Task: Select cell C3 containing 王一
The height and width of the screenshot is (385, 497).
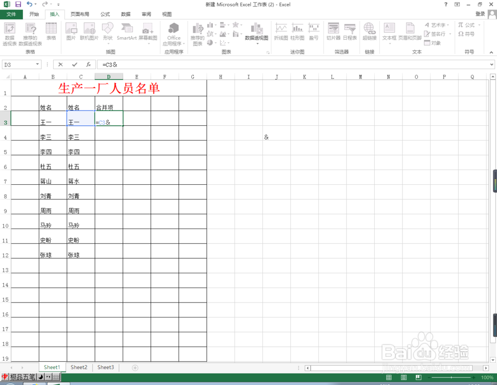Action: pos(81,118)
